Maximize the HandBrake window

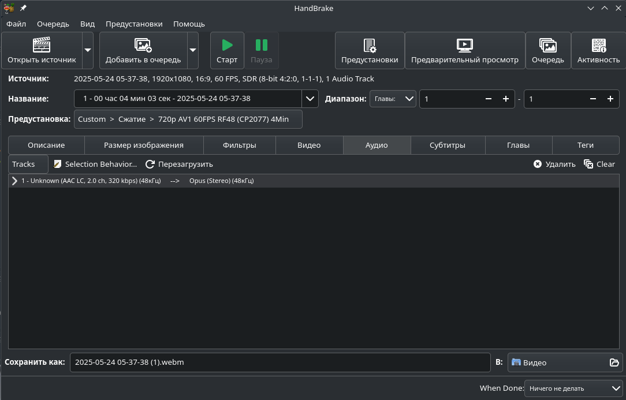click(x=605, y=8)
